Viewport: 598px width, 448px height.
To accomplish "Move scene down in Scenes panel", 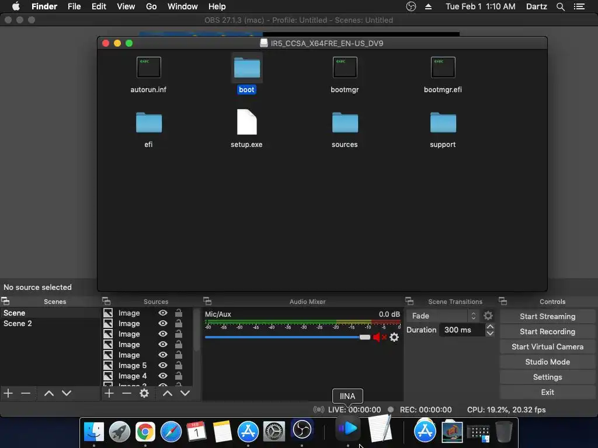I will click(67, 393).
